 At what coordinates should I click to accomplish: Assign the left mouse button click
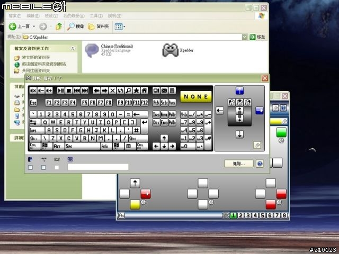point(231,102)
